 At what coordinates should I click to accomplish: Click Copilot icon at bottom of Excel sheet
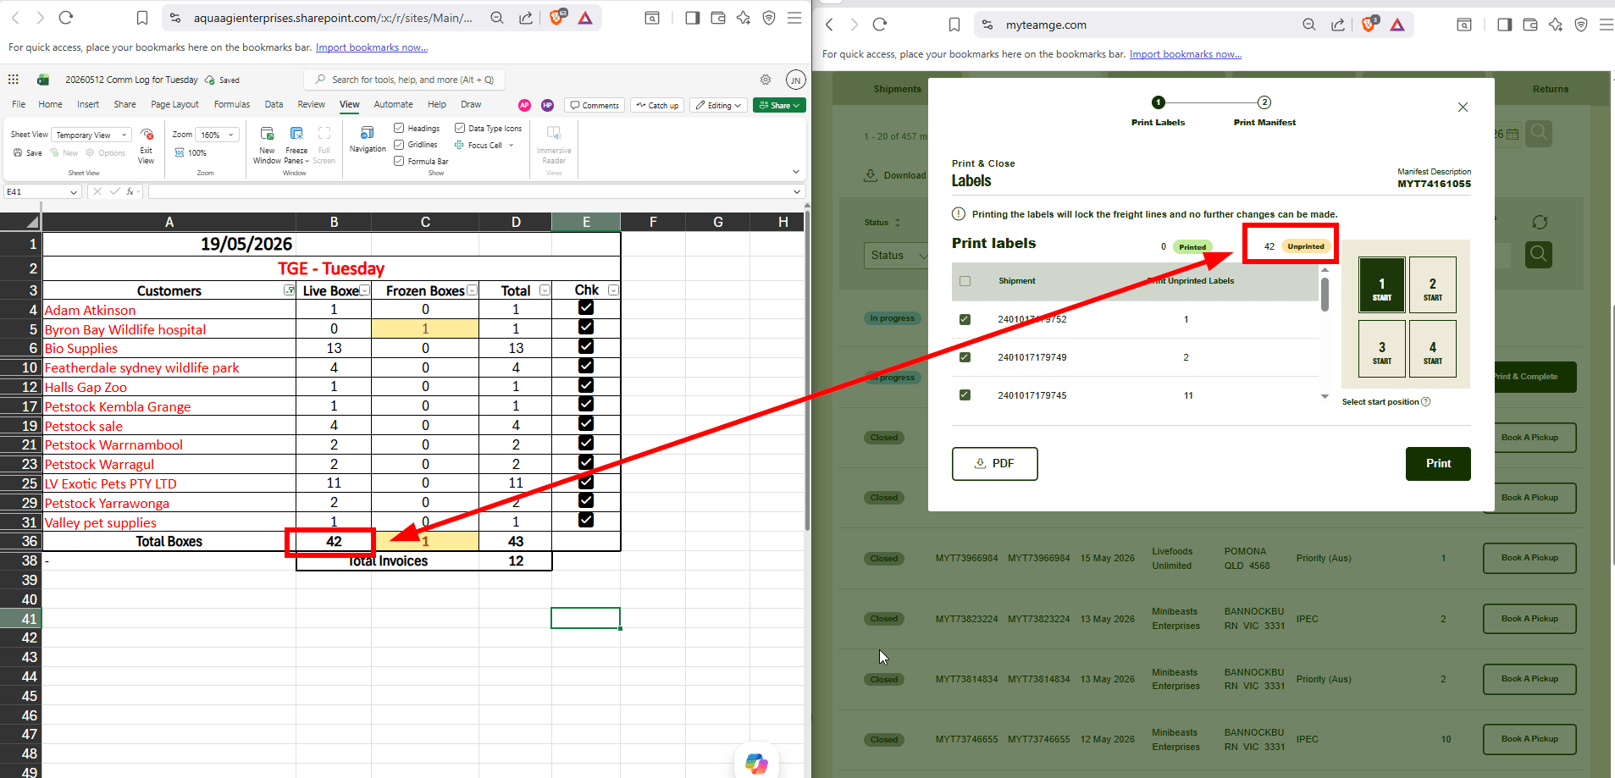756,764
